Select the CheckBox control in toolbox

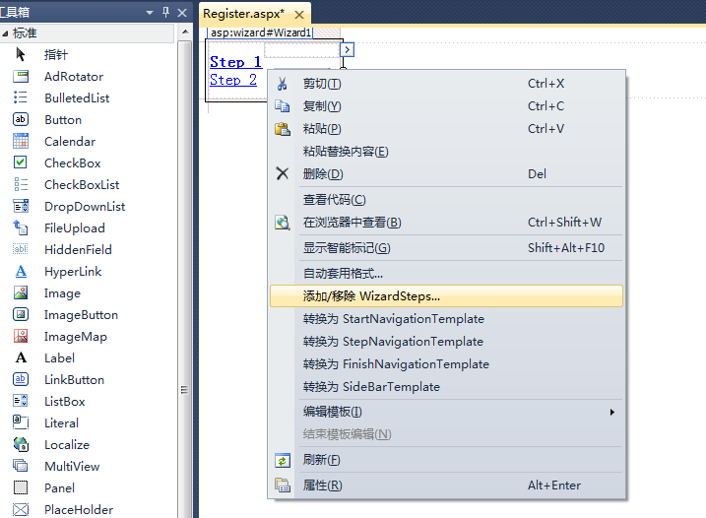[21, 163]
